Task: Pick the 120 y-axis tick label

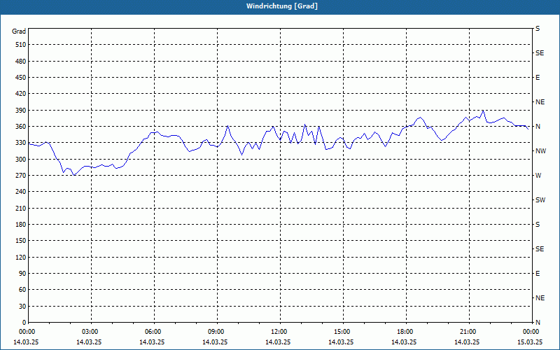Action: coord(21,257)
